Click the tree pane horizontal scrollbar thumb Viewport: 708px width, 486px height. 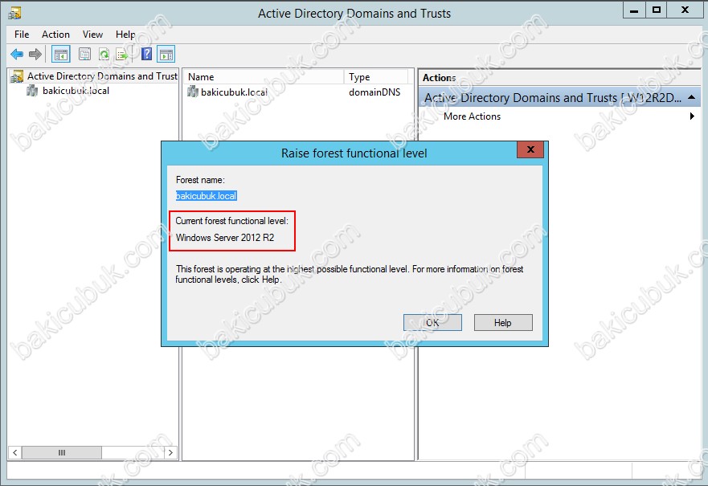point(62,452)
